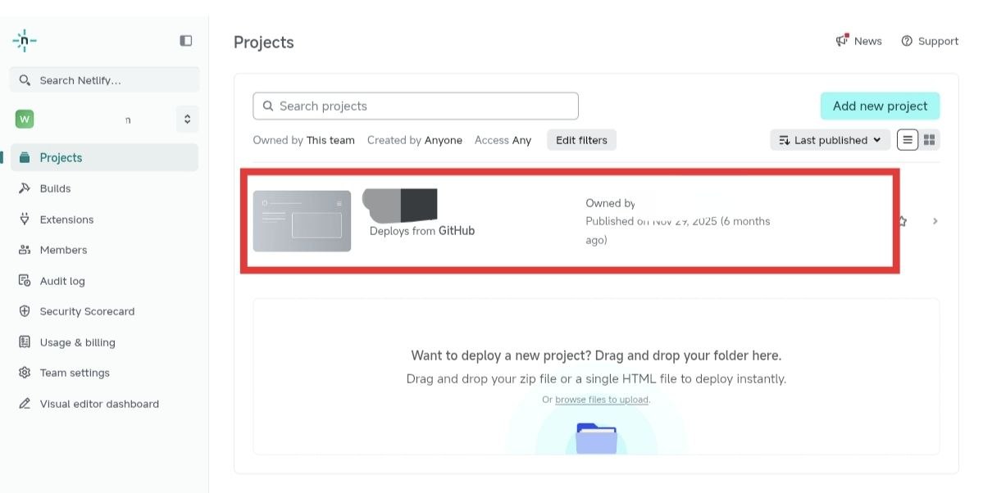Click the green W team avatar
This screenshot has height=493, width=983.
pos(25,119)
